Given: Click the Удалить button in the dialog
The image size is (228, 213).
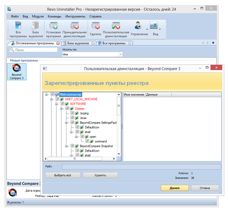Looking at the screenshot, I should pyautogui.click(x=100, y=175).
